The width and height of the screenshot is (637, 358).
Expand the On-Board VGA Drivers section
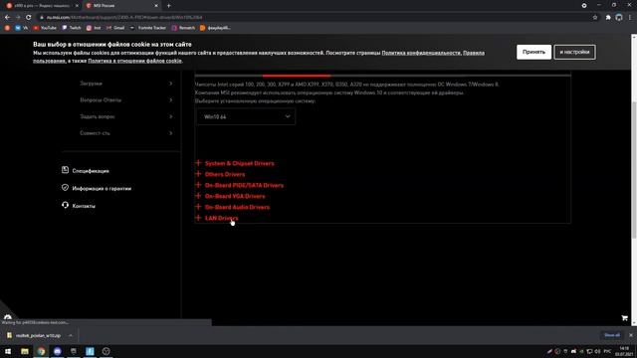(x=230, y=196)
